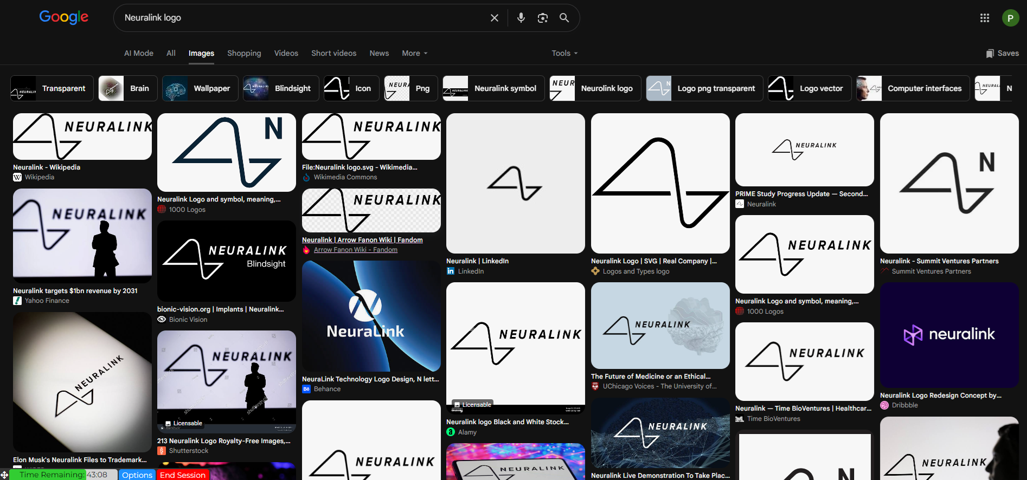The height and width of the screenshot is (480, 1027).
Task: Open 'Neuralink targets $1bn revenue by 2031' link
Action: tap(75, 291)
